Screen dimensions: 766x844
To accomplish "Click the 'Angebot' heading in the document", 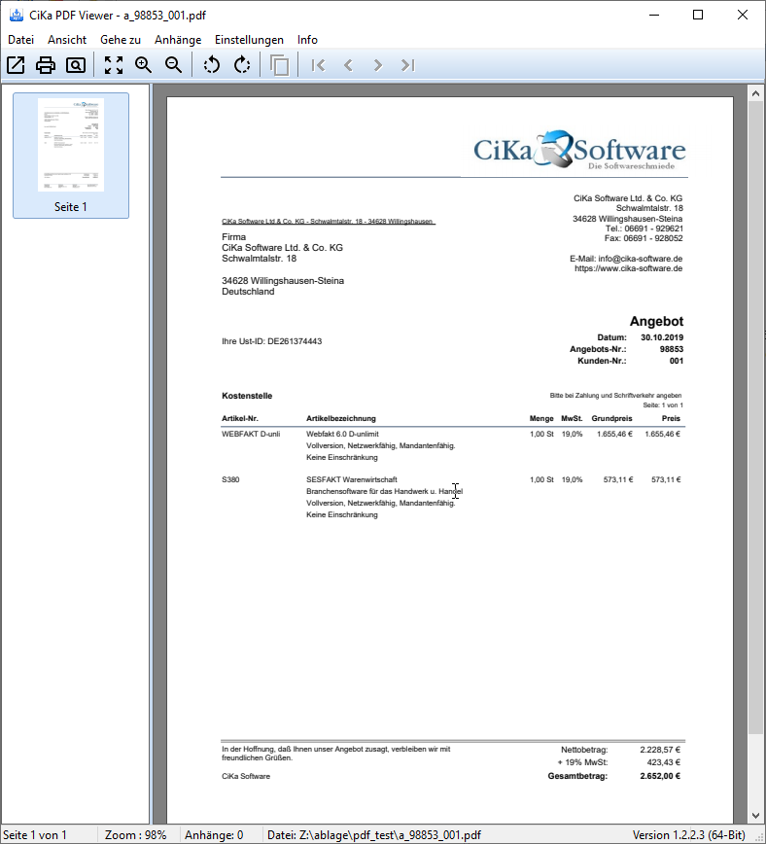I will (x=656, y=321).
